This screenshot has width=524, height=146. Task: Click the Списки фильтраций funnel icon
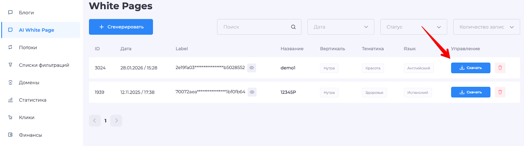click(x=10, y=65)
